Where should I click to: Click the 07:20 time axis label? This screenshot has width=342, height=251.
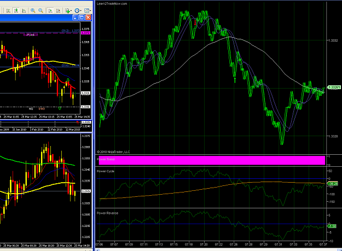204,244
